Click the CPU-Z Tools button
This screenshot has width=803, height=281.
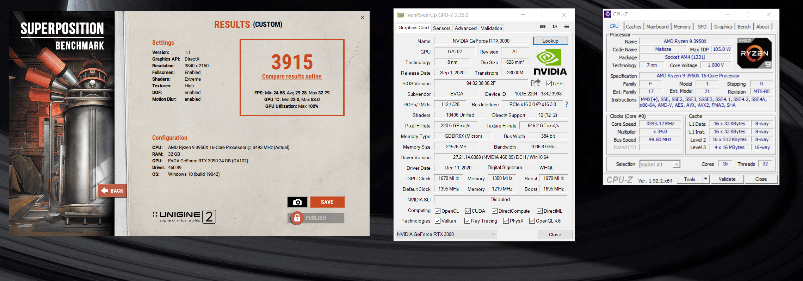point(689,179)
